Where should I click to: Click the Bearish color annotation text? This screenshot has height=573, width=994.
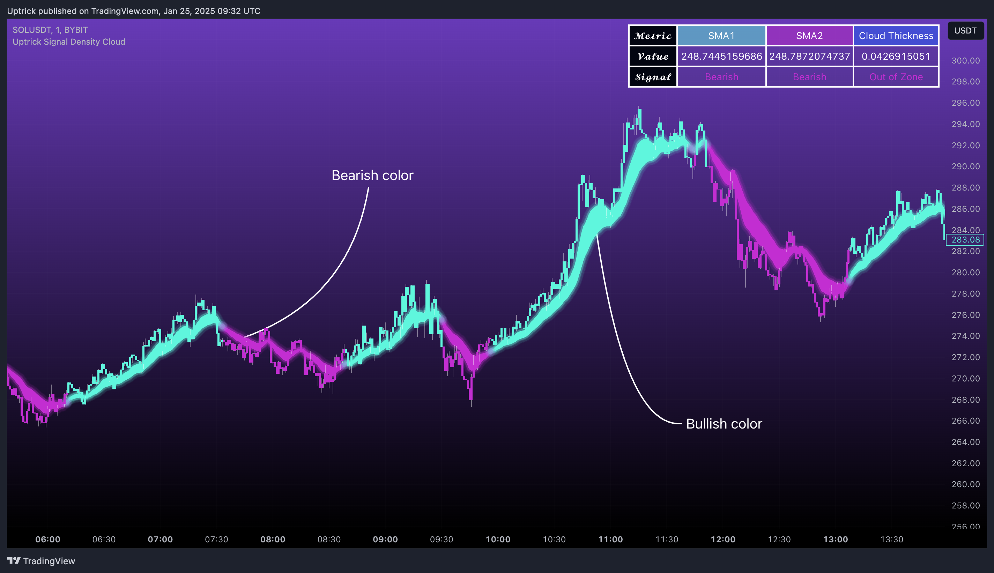click(x=372, y=176)
